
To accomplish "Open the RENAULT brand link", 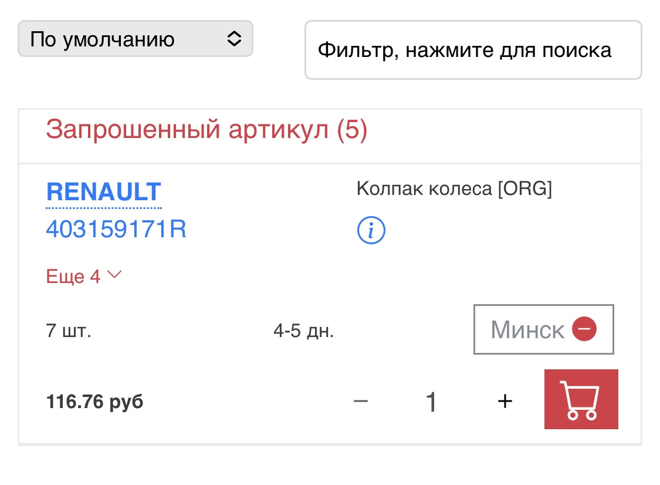I will click(x=103, y=192).
